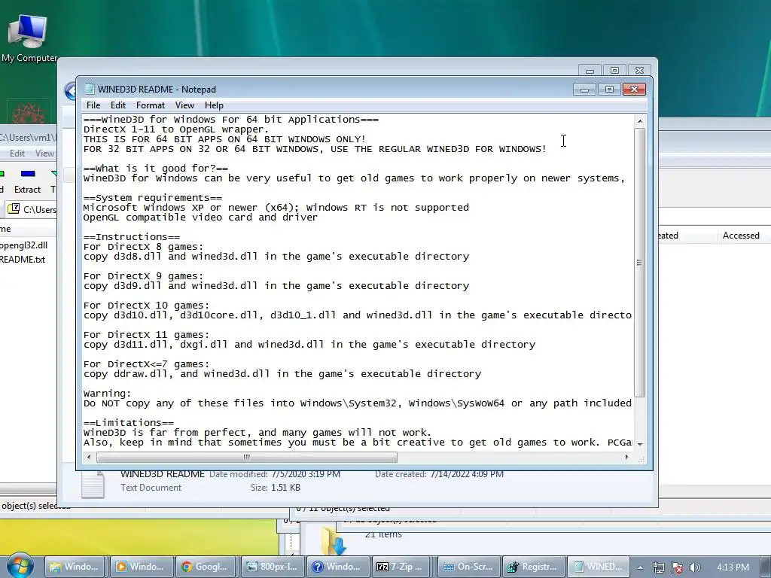Show hidden tray icons arrow

click(640, 567)
